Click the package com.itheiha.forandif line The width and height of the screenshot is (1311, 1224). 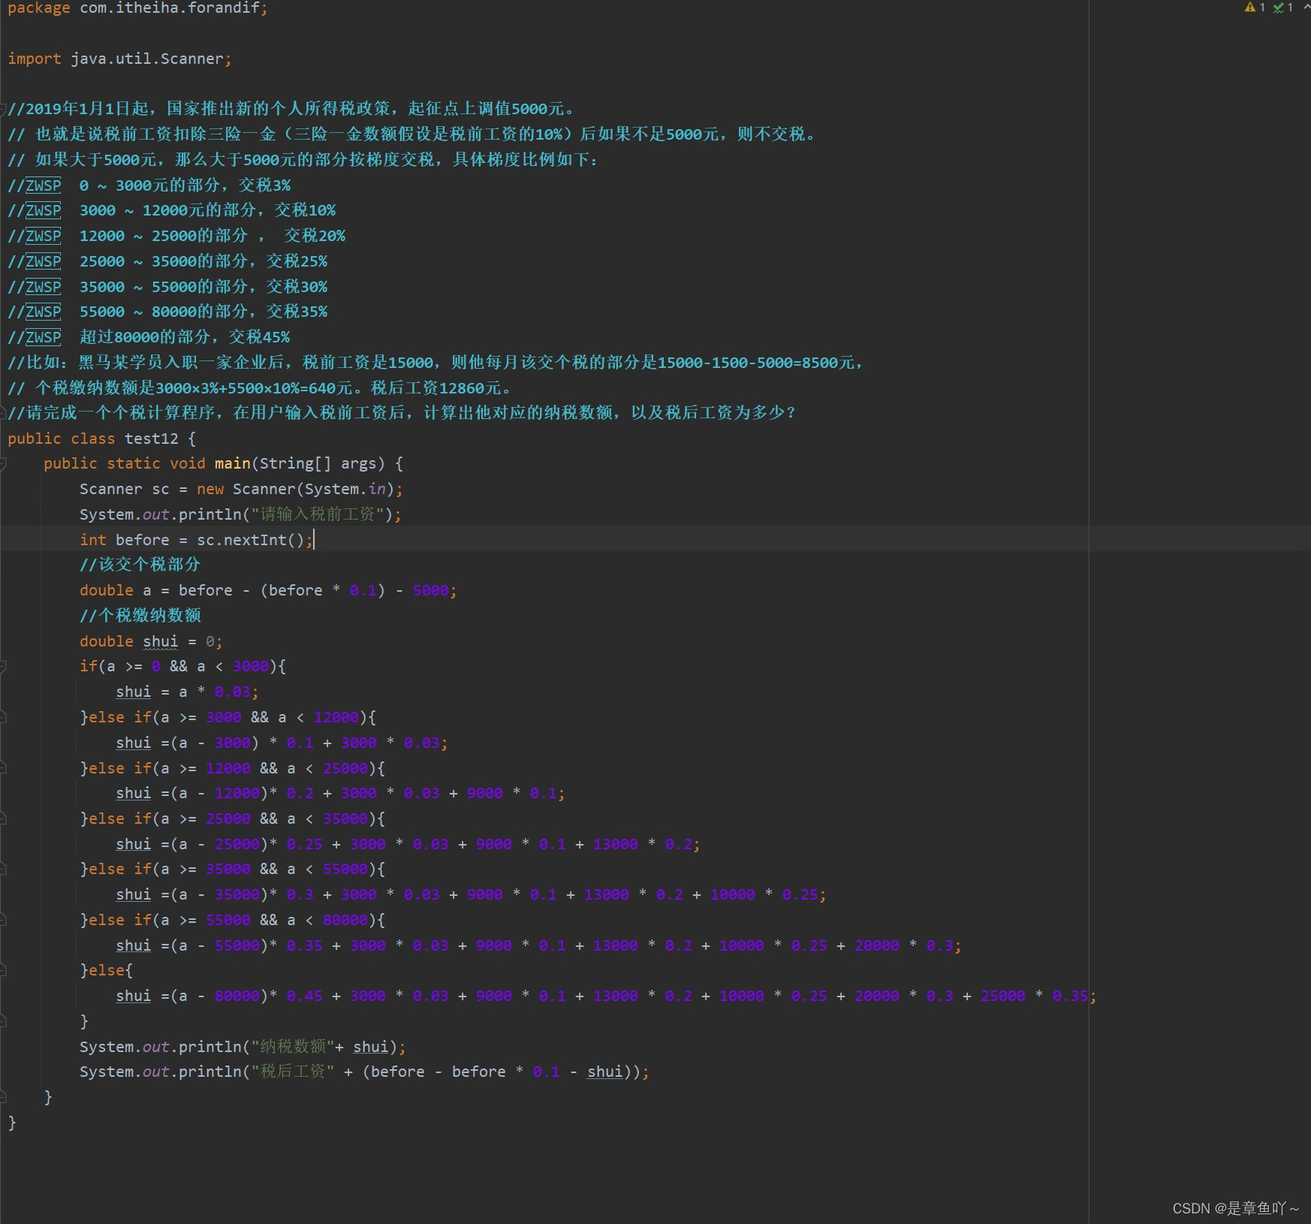point(137,8)
